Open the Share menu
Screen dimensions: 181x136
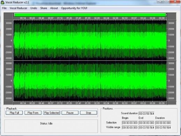pos(44,8)
